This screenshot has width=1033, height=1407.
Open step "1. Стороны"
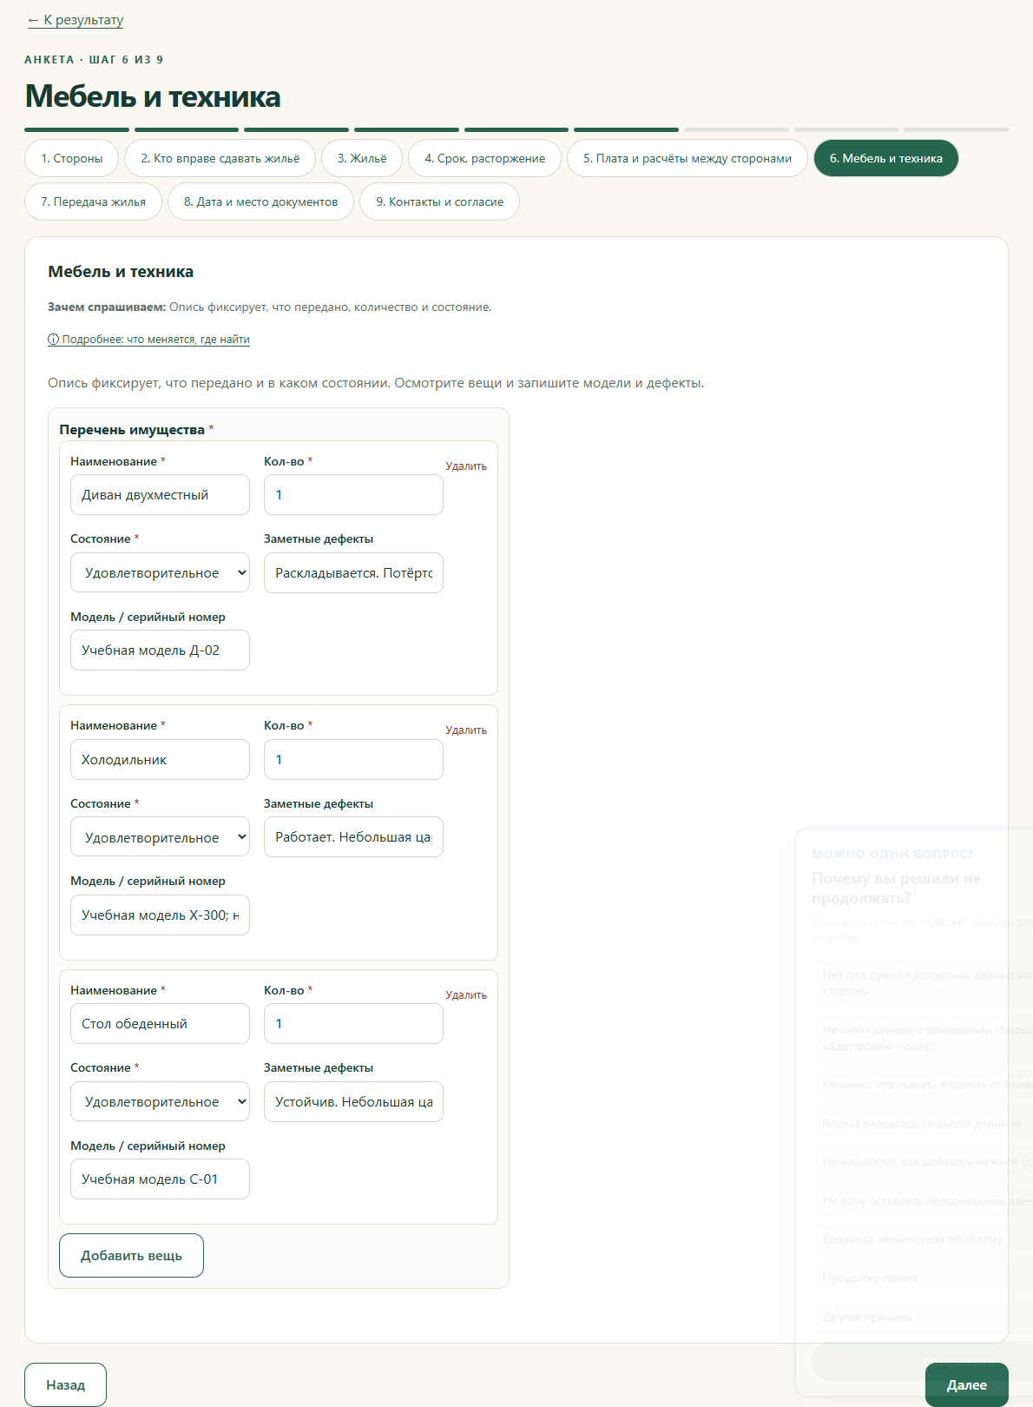pyautogui.click(x=72, y=158)
